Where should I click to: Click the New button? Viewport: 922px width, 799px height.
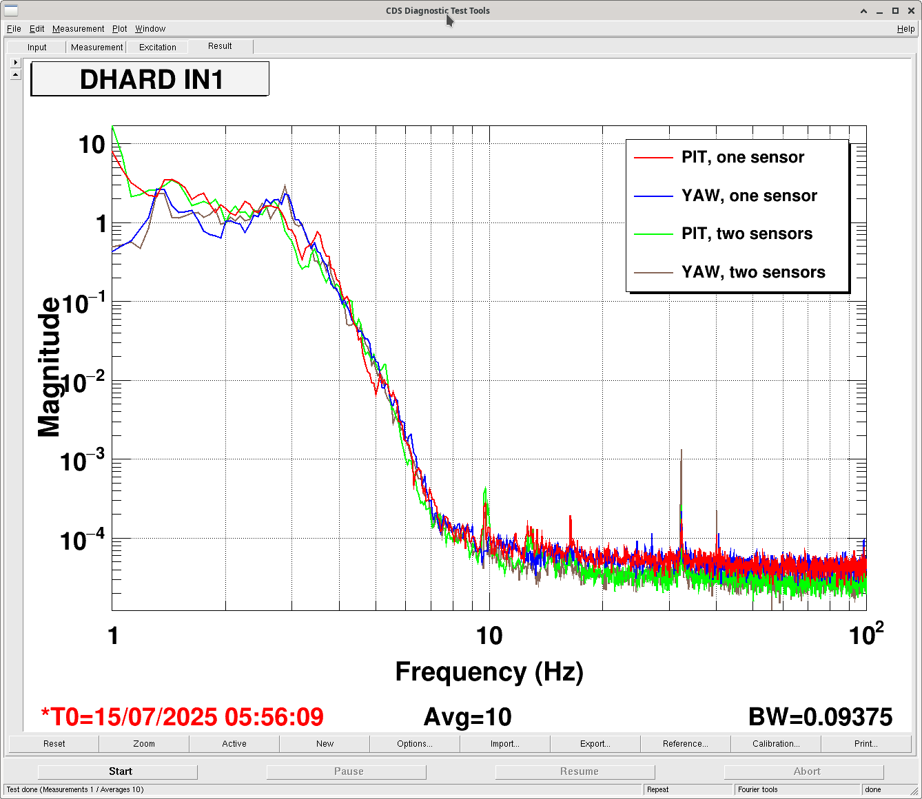coord(325,744)
